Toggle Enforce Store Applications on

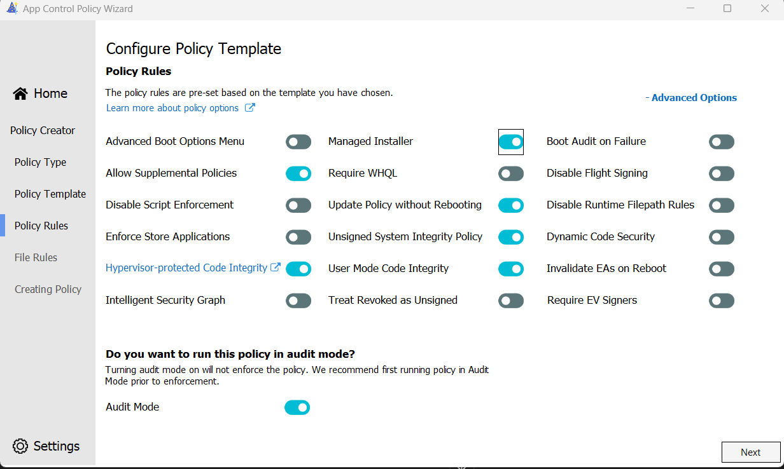[298, 237]
